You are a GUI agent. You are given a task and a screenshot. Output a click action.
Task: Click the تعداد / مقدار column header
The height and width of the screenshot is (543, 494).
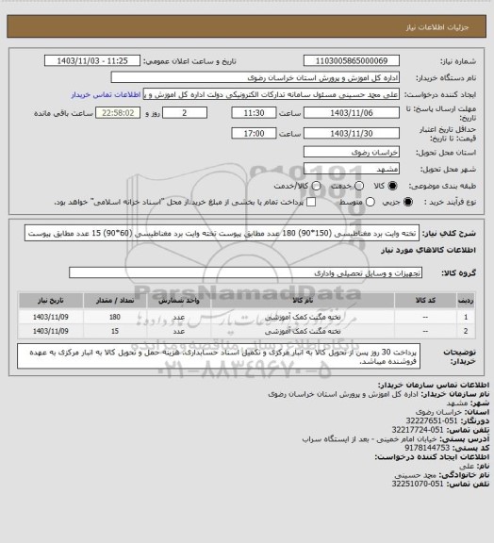115,301
